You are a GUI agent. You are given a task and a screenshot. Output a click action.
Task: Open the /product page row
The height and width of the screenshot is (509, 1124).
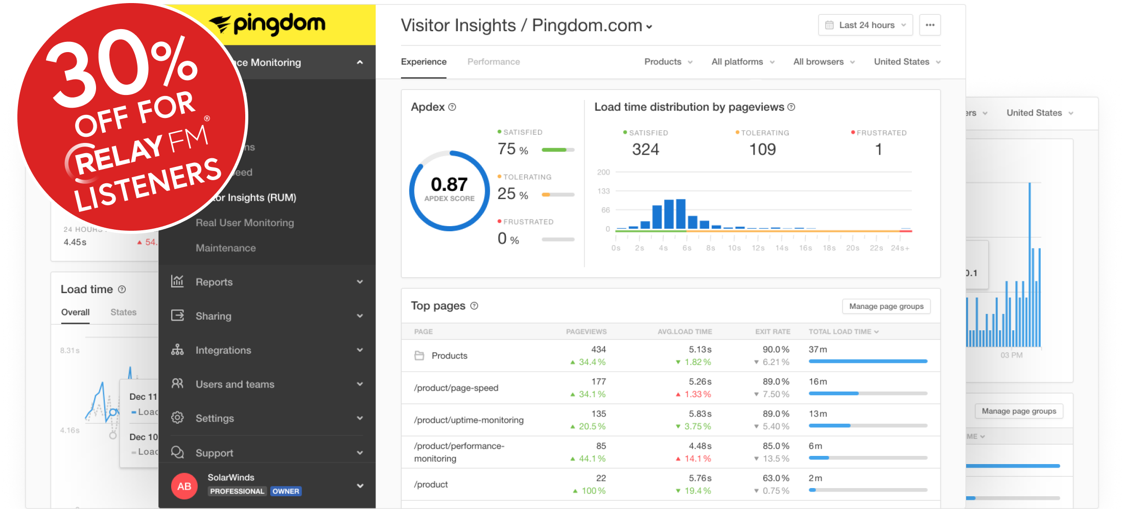[x=670, y=484]
